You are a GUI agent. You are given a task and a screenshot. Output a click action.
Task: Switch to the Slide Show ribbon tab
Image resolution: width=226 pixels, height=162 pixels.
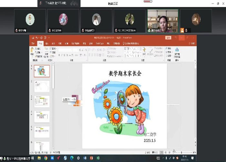76,43
